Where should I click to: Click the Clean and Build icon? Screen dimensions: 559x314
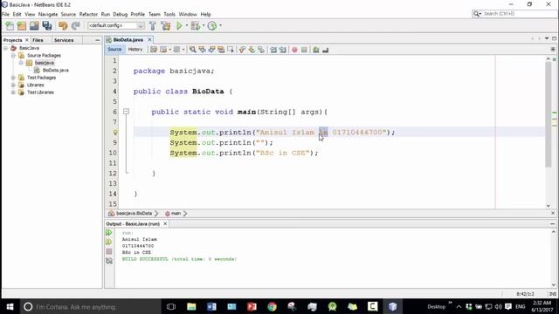click(166, 25)
